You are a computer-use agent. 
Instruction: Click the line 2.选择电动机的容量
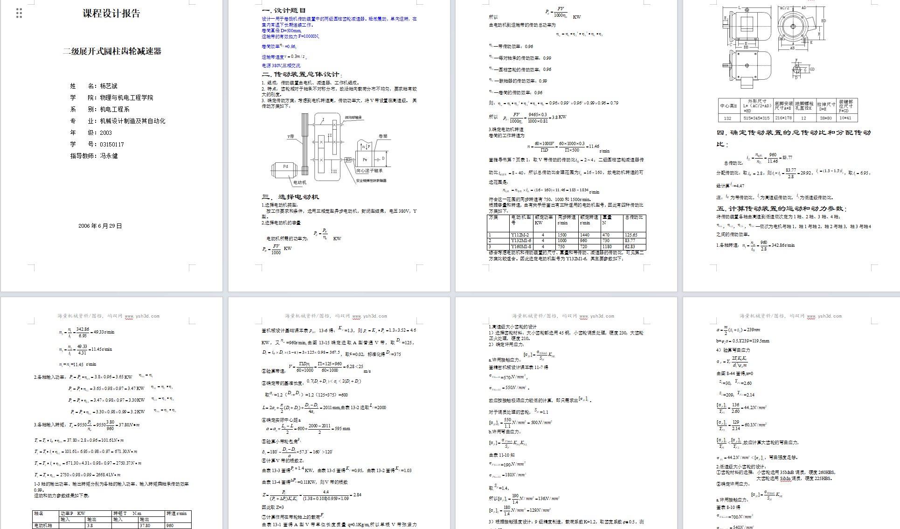281,223
